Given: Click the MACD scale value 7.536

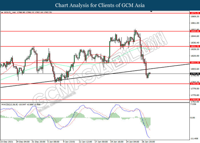Looking at the screenshot, I should click(x=193, y=104).
